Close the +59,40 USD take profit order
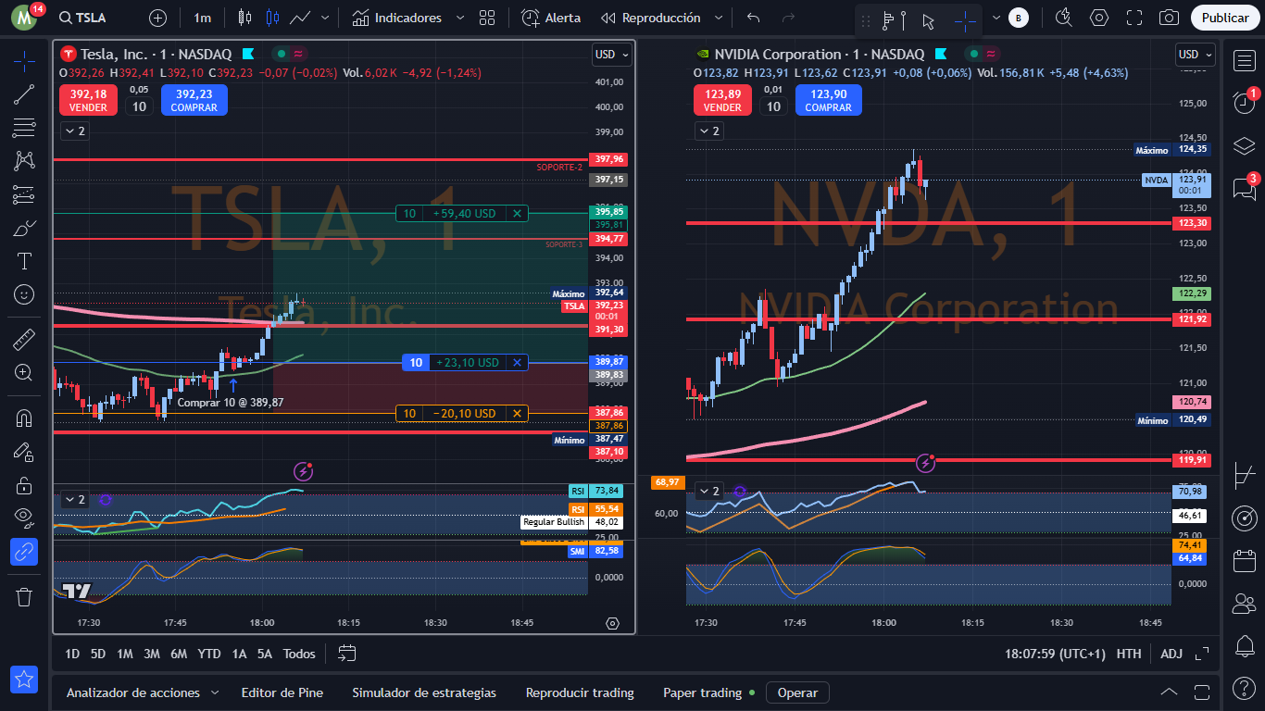The height and width of the screenshot is (711, 1265). pos(517,214)
